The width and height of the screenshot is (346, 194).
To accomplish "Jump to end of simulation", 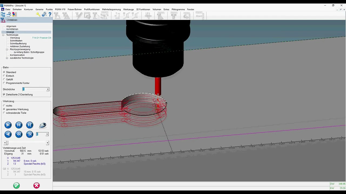I will [30, 125].
